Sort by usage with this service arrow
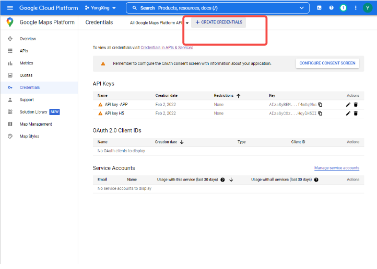 point(231,180)
